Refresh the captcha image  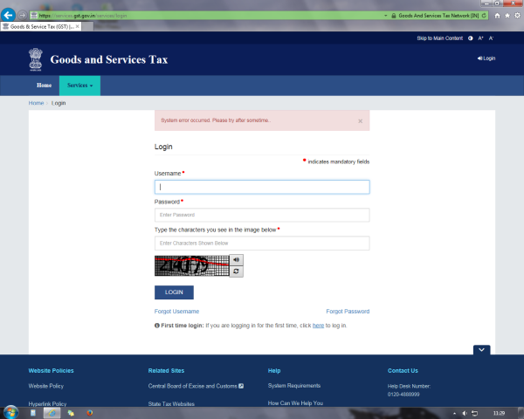pyautogui.click(x=237, y=271)
